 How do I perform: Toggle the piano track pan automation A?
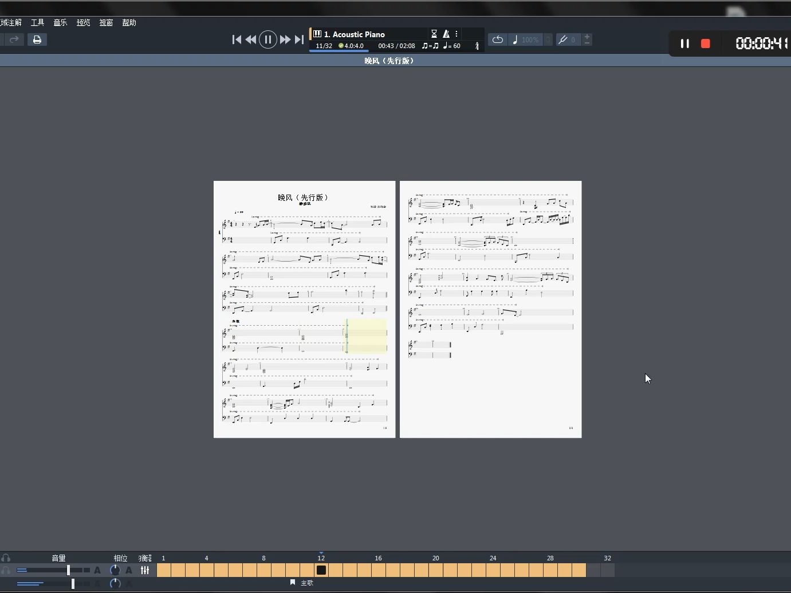(x=129, y=570)
